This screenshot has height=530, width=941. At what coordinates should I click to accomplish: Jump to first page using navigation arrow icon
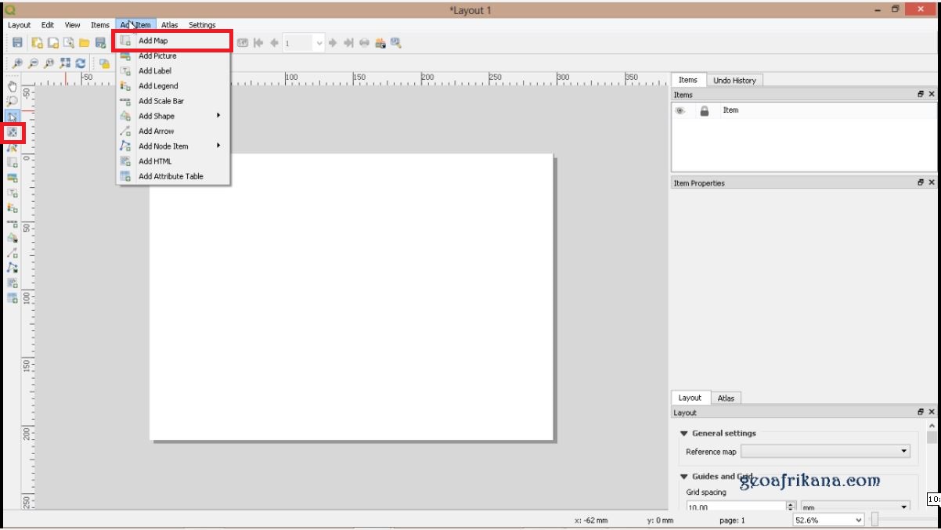259,43
